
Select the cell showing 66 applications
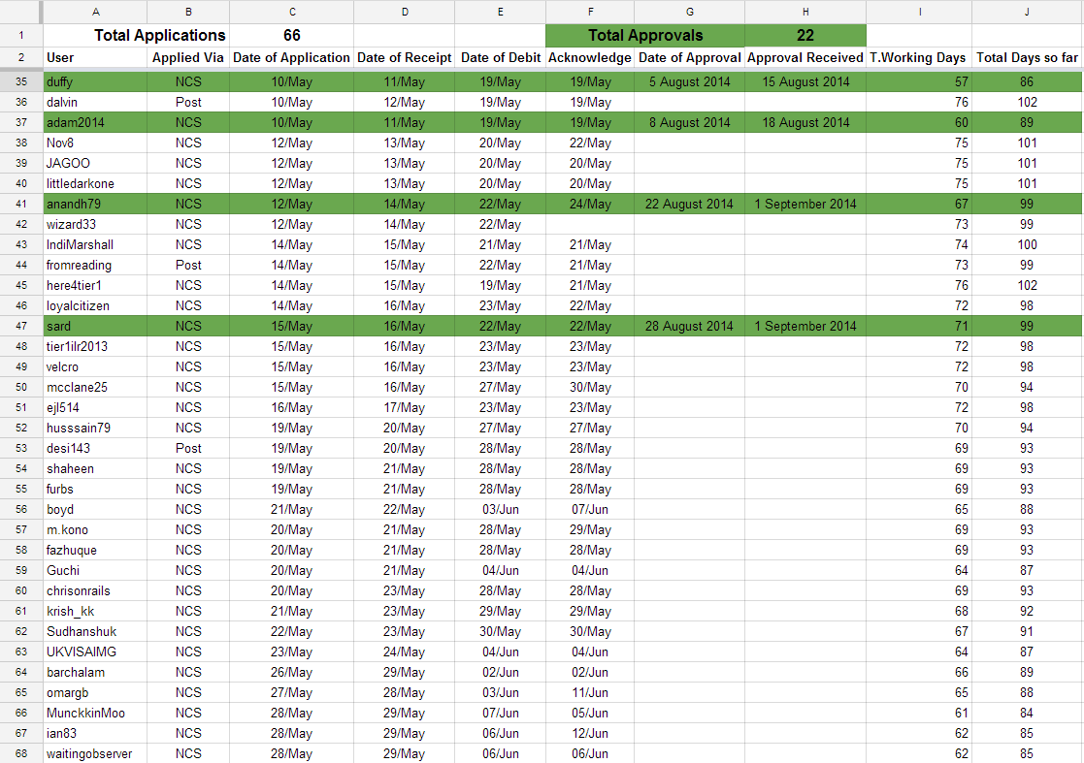point(292,36)
